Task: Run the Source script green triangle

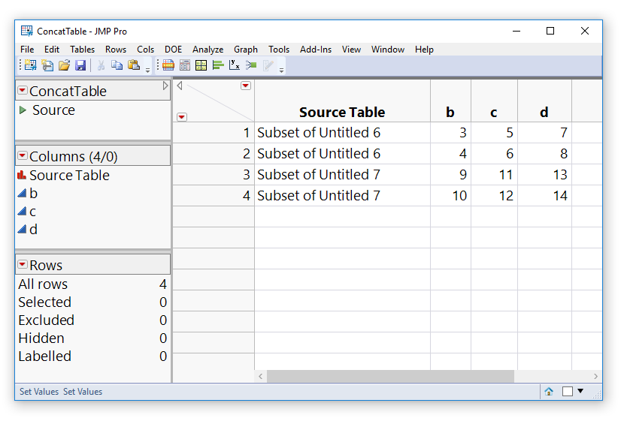Action: tap(23, 110)
